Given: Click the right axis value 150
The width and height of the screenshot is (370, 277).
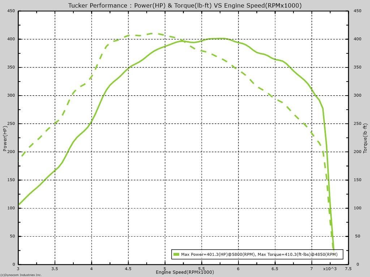Looking at the screenshot, I should (357, 180).
